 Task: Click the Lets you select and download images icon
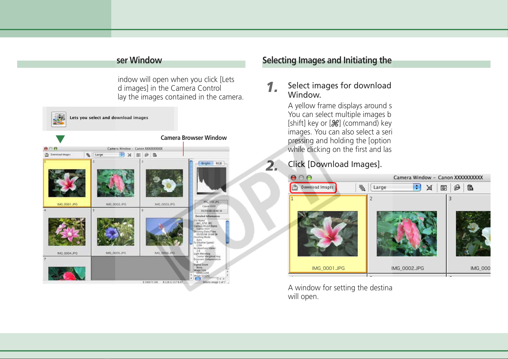pos(59,119)
